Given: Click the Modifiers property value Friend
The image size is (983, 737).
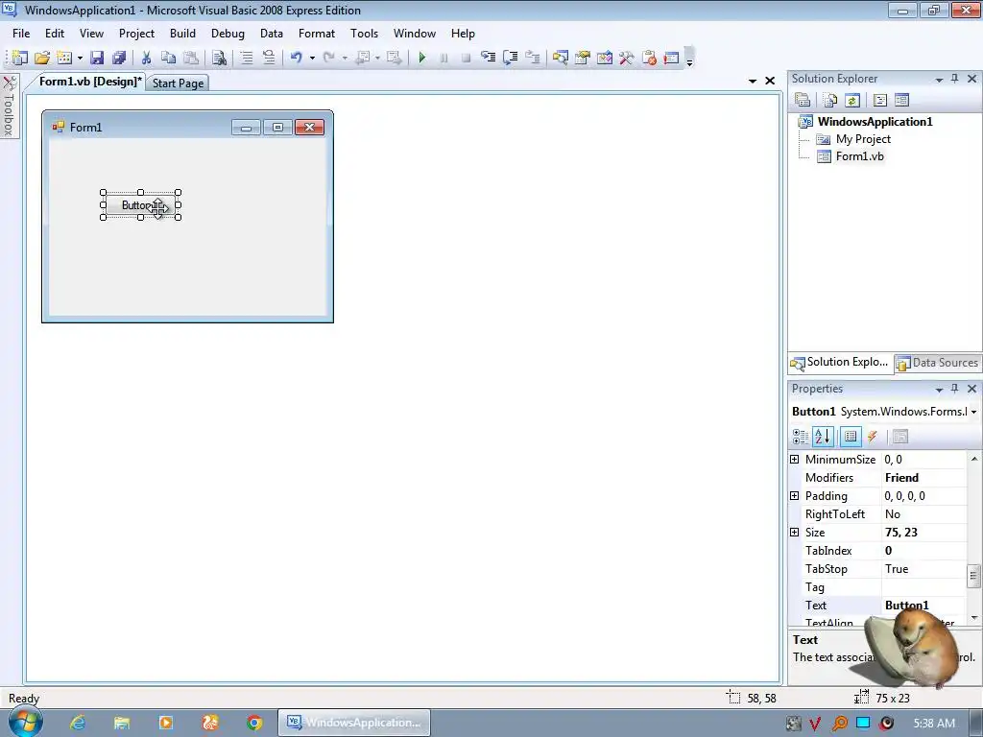Looking at the screenshot, I should [x=924, y=478].
